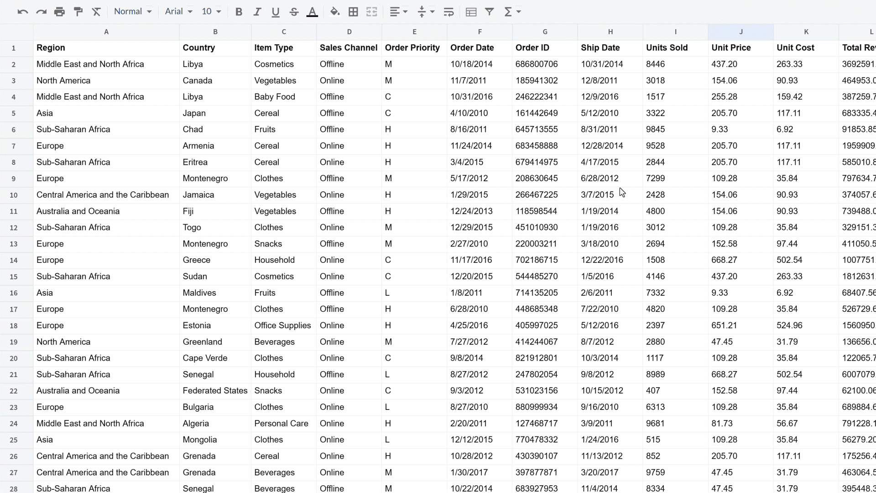The width and height of the screenshot is (876, 493).
Task: Open the fill color bucket
Action: [x=335, y=12]
